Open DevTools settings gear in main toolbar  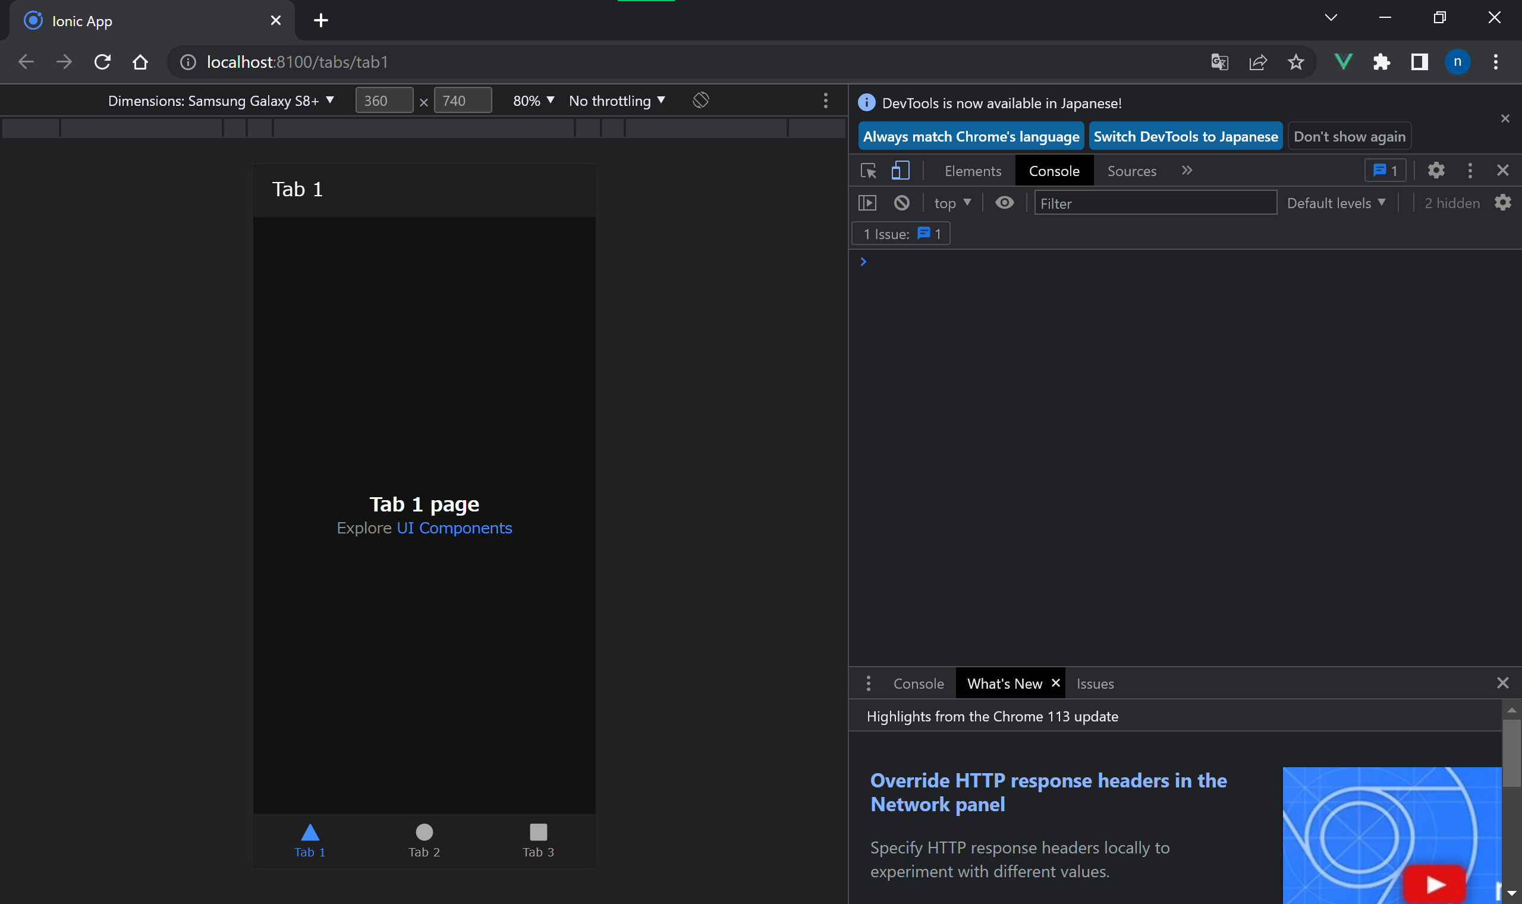coord(1436,171)
